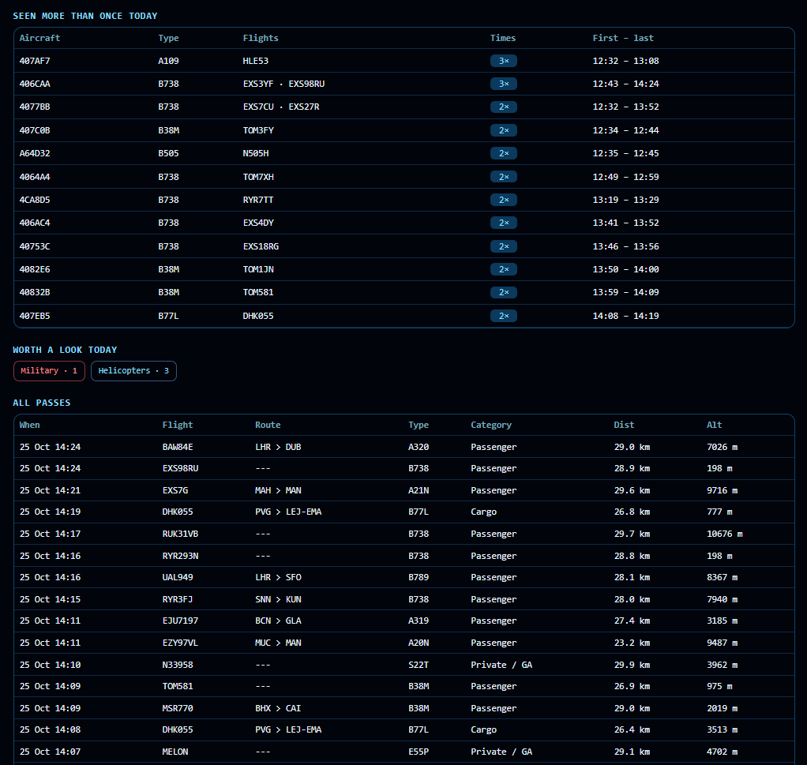
Task: Click flight RYR7TT in repeat list
Action: [258, 200]
